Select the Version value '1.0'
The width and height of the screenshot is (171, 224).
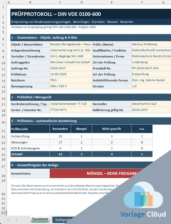click(x=151, y=86)
